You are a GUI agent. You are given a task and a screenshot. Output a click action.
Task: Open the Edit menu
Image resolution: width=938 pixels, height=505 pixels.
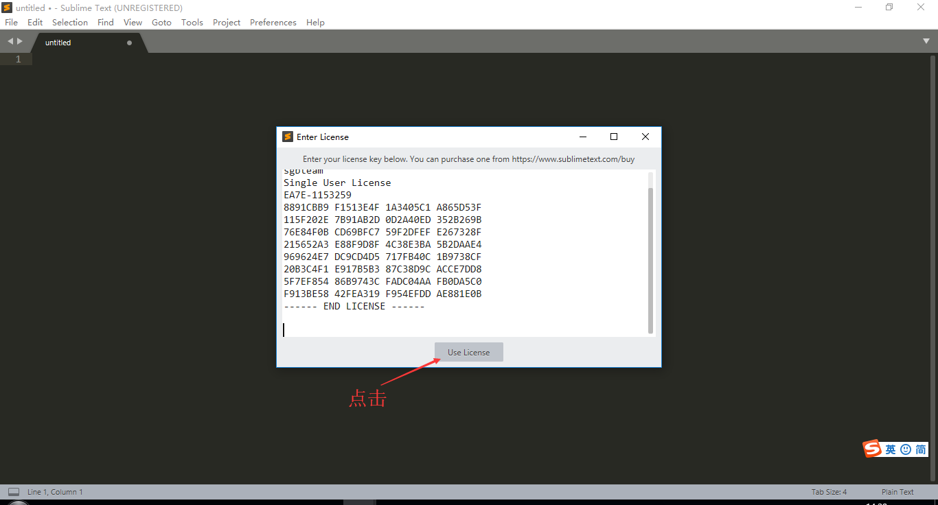35,22
